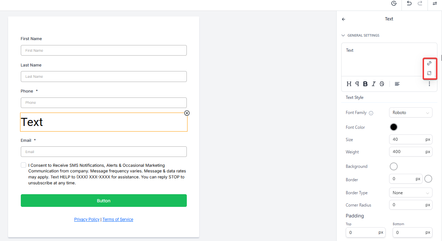442x241 pixels.
Task: Toggle bold formatting in text editor
Action: pos(365,84)
